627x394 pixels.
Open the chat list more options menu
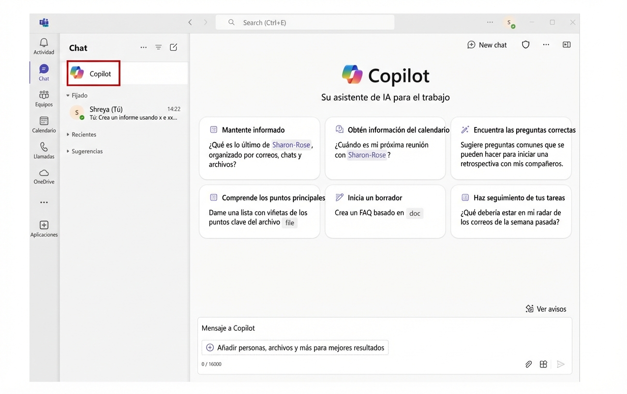[x=144, y=47]
